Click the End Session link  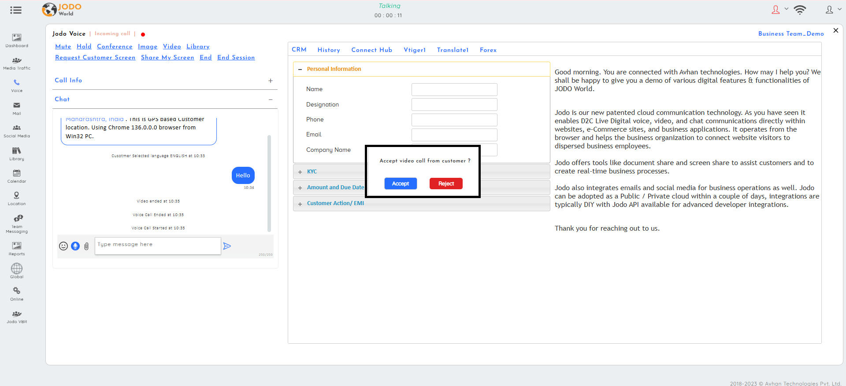pos(236,57)
